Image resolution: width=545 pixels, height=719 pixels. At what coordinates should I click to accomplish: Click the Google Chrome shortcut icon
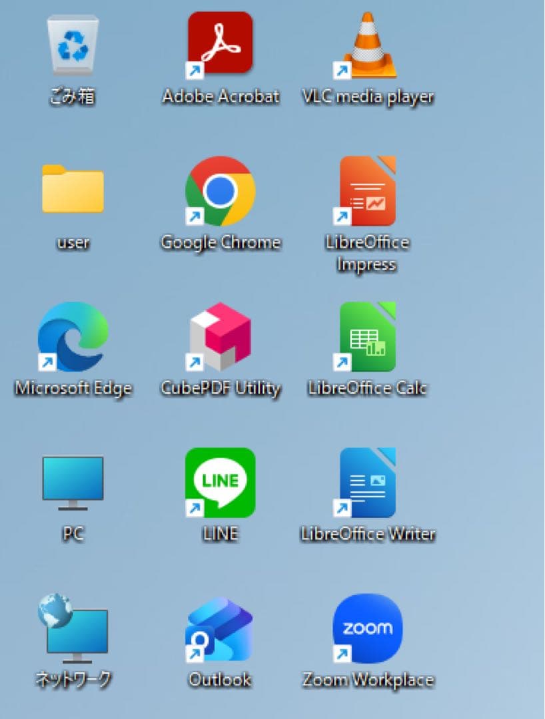point(220,190)
